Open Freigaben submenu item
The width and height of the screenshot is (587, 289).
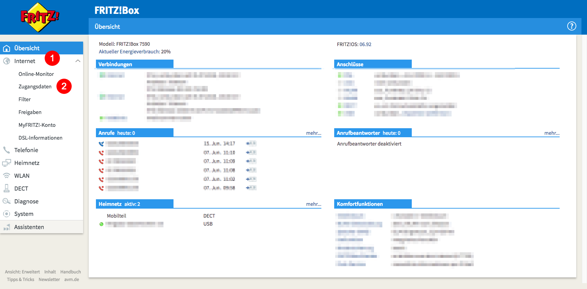pos(30,112)
